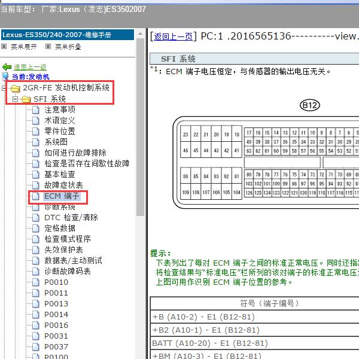Click the document icon beside 故障症状表
This screenshot has width=359, height=359.
(x=36, y=185)
